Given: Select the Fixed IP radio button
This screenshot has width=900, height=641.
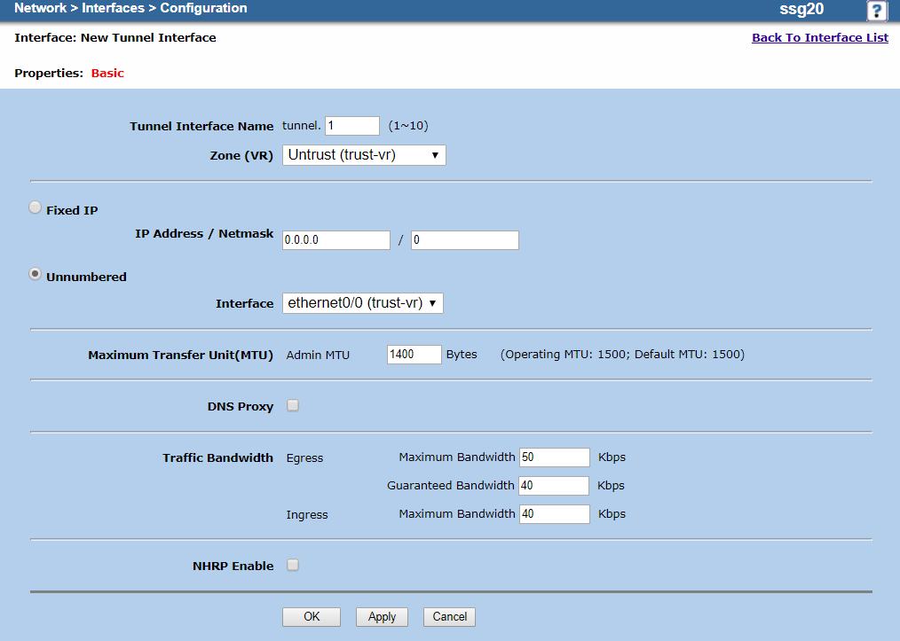Looking at the screenshot, I should coord(35,207).
